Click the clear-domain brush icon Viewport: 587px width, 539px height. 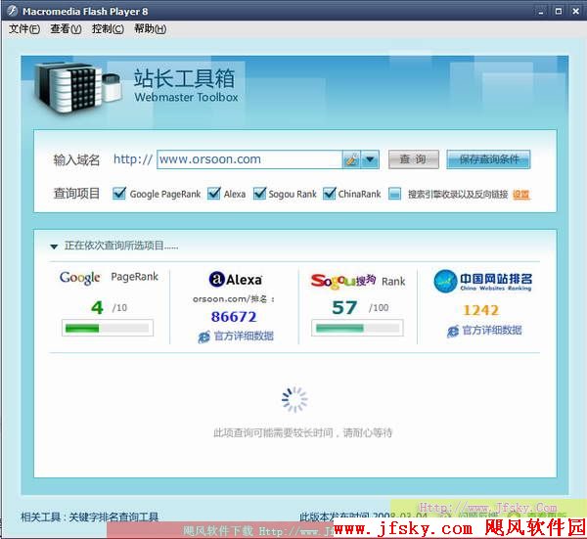tap(351, 159)
